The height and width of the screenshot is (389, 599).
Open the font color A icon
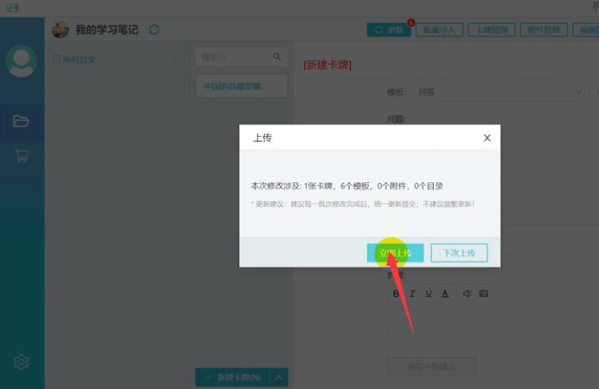(444, 293)
